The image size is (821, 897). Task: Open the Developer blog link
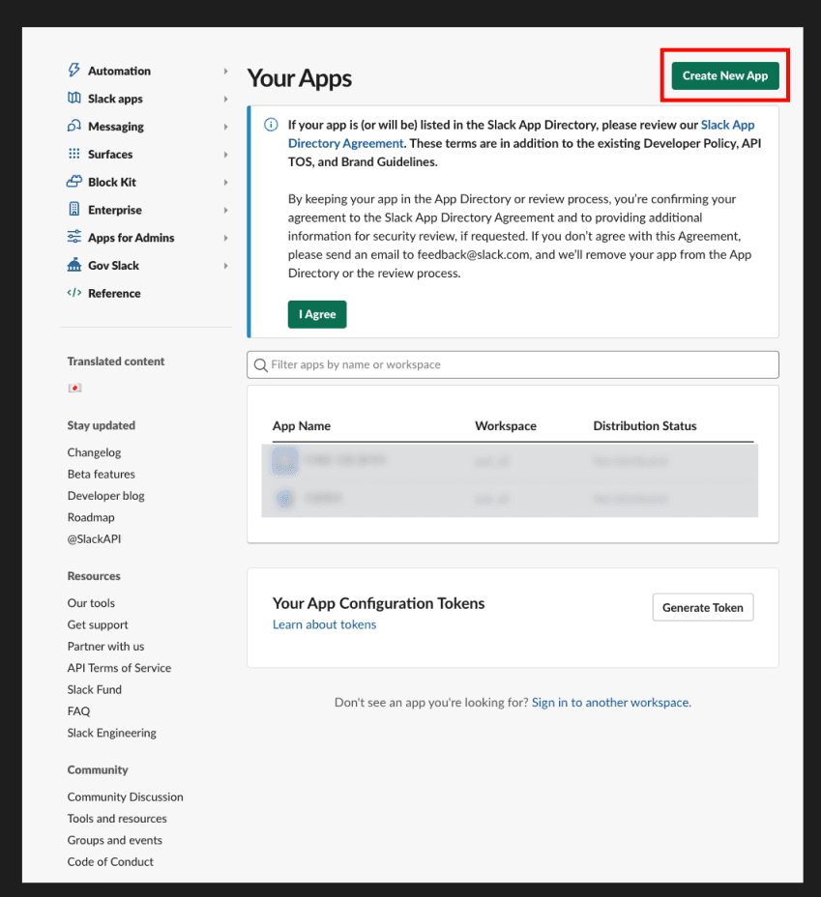(105, 496)
